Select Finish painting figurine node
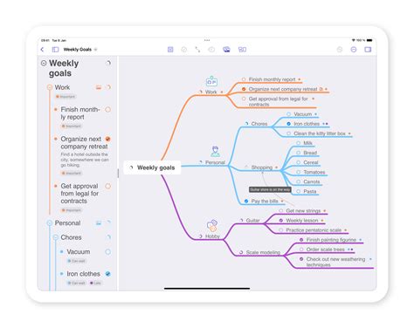 [331, 240]
